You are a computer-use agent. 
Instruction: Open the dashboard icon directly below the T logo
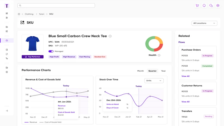click(7, 13)
